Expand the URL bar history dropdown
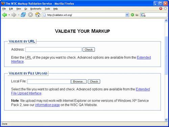The image size is (169, 127). pos(127,15)
